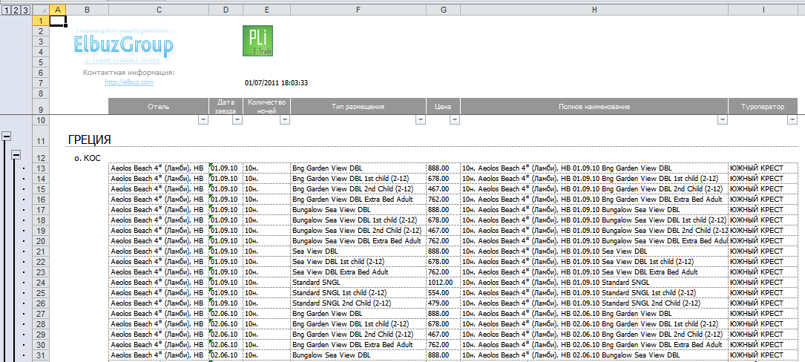Open the Дата заезда filter dropdown
The width and height of the screenshot is (805, 362).
[237, 119]
